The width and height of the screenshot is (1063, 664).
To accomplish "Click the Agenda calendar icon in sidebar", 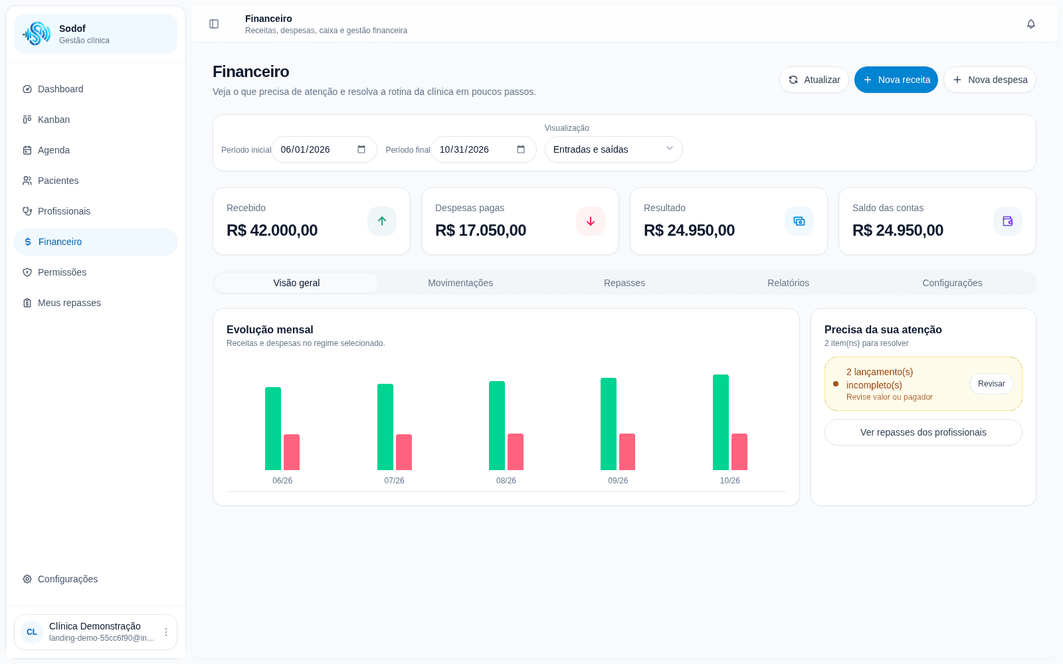I will coord(27,150).
